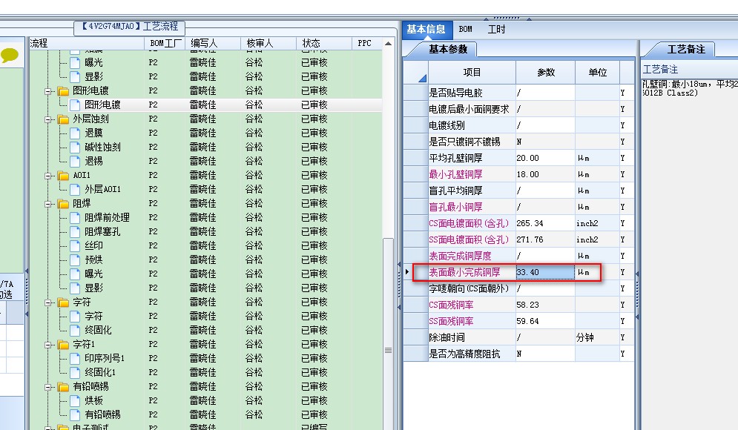
Task: Click the 参数 column header
Action: (545, 73)
